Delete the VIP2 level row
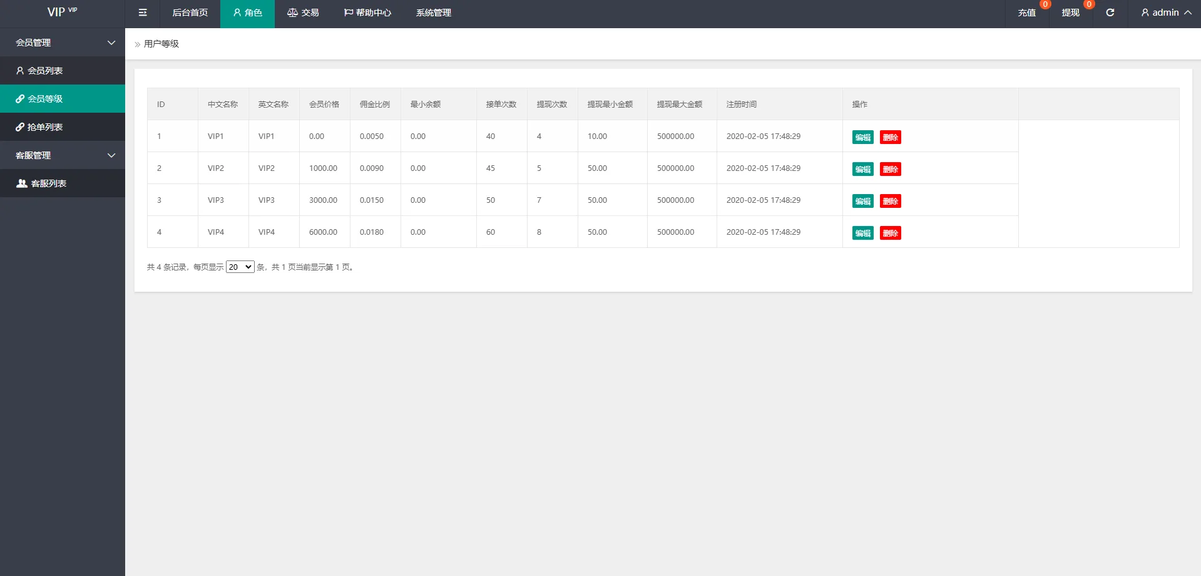 [x=890, y=170]
